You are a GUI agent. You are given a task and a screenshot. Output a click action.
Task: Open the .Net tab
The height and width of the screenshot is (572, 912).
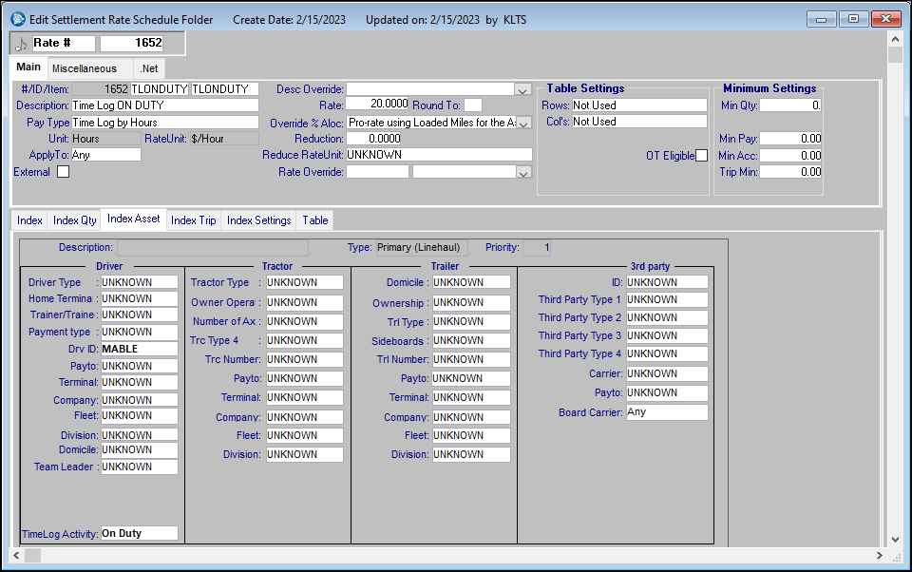point(149,68)
